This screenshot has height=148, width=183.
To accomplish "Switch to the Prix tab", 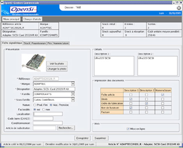I will tap(49, 43).
